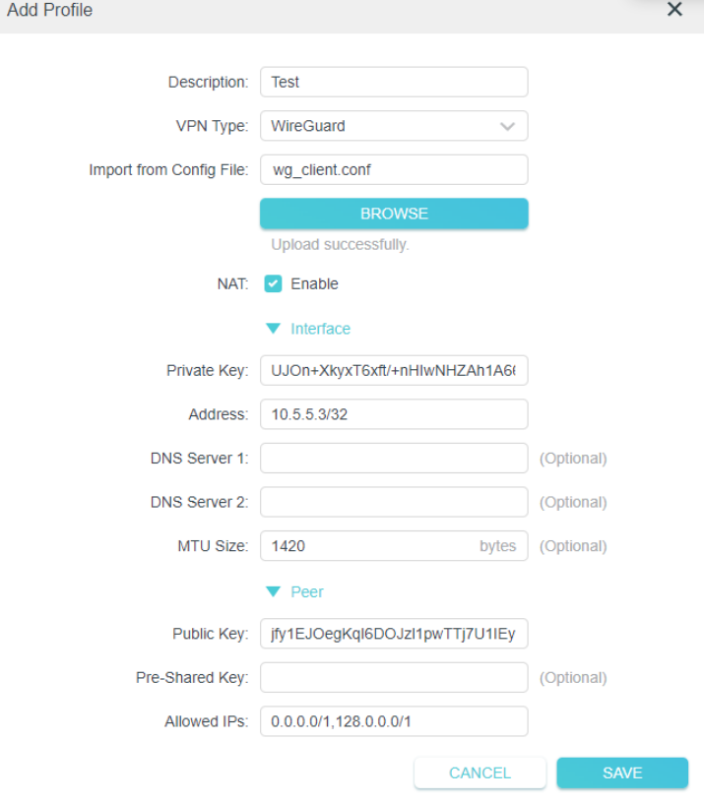Enable the NAT checkbox

coord(276,283)
